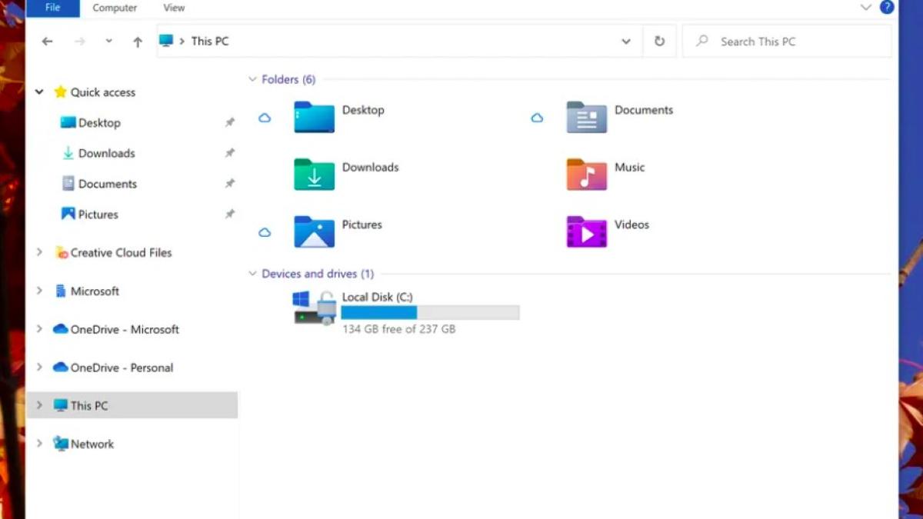Click the Local Disk usage bar
This screenshot has height=519, width=923.
click(x=429, y=312)
